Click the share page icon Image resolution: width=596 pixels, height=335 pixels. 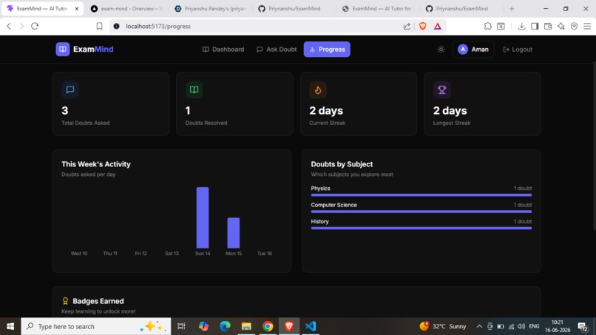[407, 26]
